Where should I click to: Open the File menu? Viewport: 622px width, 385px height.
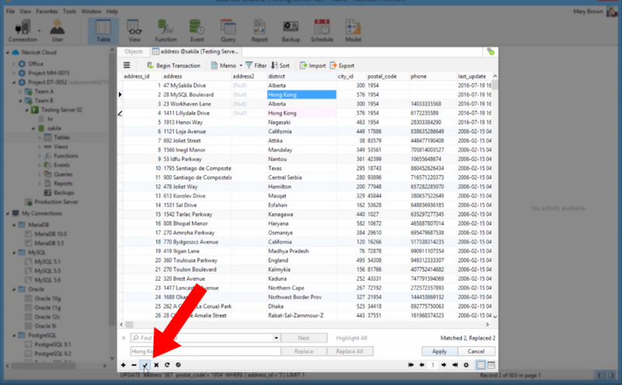(x=10, y=11)
